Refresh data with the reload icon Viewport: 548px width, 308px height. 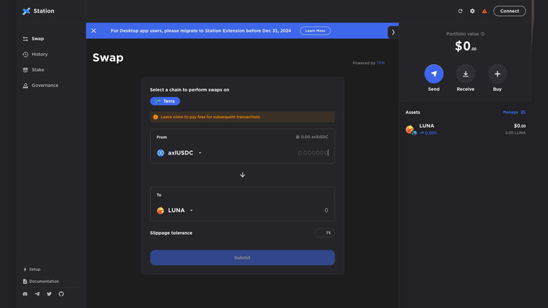click(x=460, y=11)
